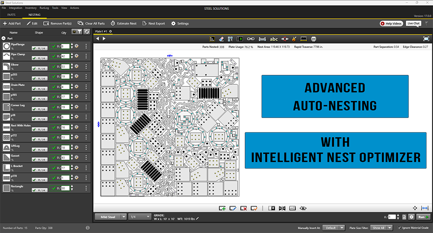Click the chain link icon in toolbar
Image resolution: width=433 pixels, height=233 pixels.
click(251, 39)
